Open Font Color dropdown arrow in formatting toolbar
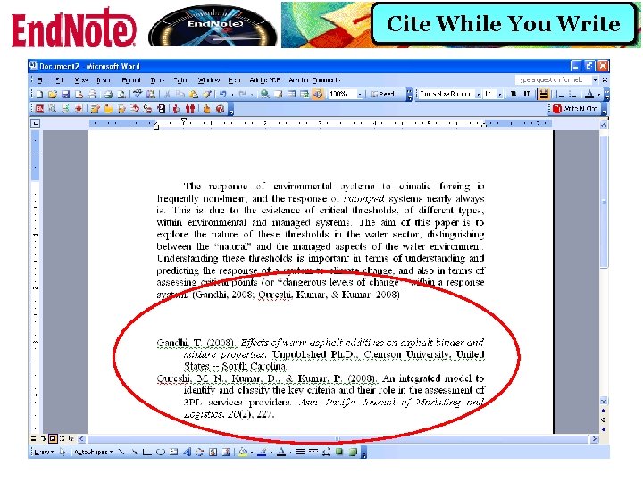Screen dimensions: 643x482 coord(598,95)
